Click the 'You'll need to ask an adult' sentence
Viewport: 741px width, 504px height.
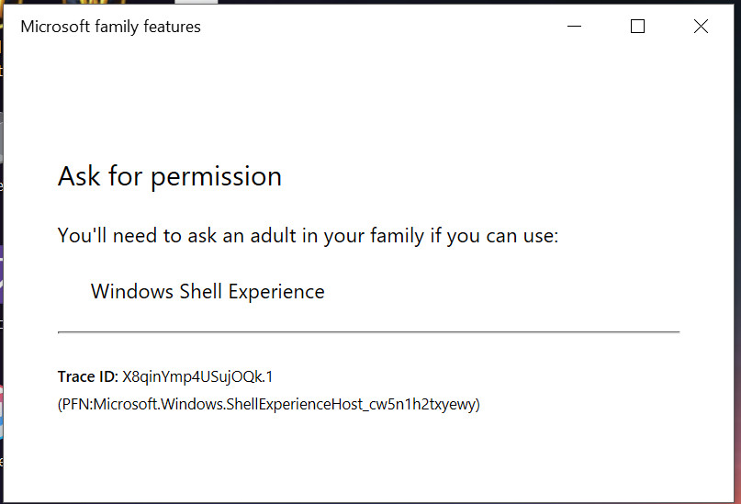coord(308,236)
